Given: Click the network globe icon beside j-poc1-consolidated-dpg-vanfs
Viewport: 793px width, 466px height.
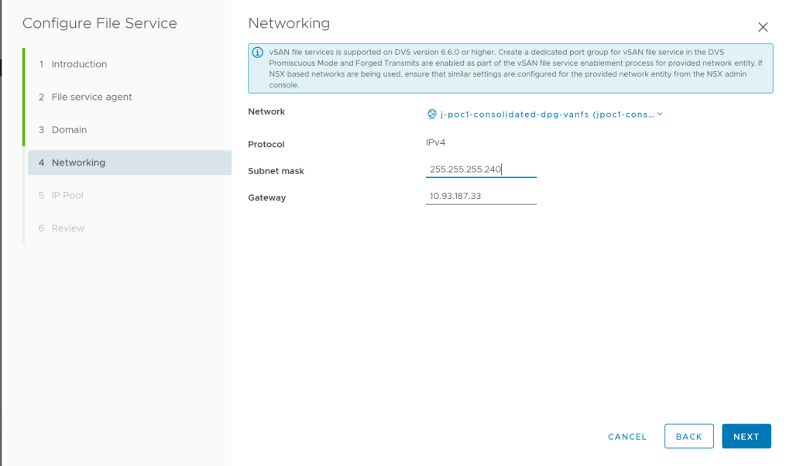Looking at the screenshot, I should (x=432, y=114).
